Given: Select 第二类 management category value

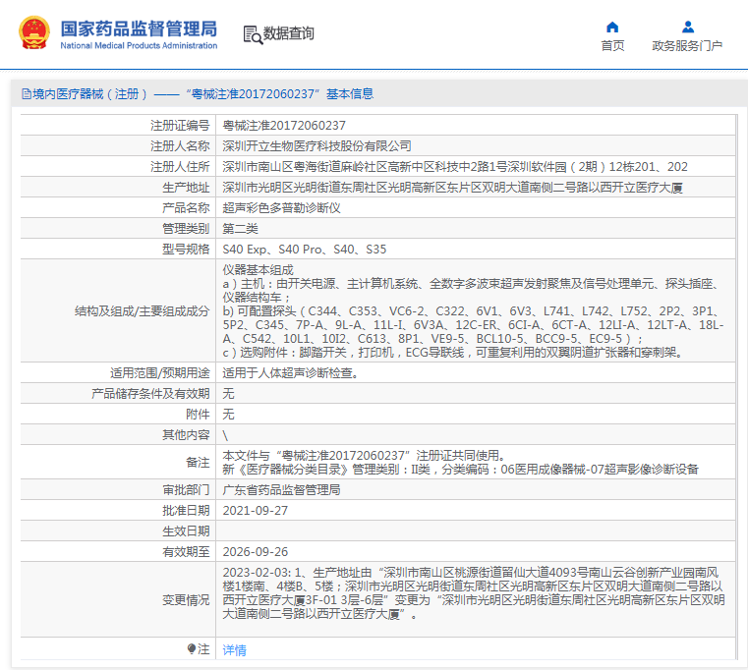Looking at the screenshot, I should coord(240,229).
